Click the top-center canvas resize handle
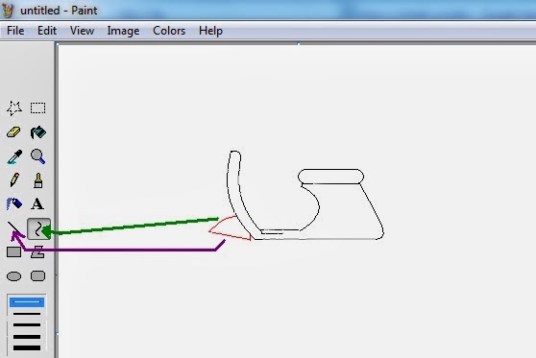The height and width of the screenshot is (358, 536). tap(298, 44)
